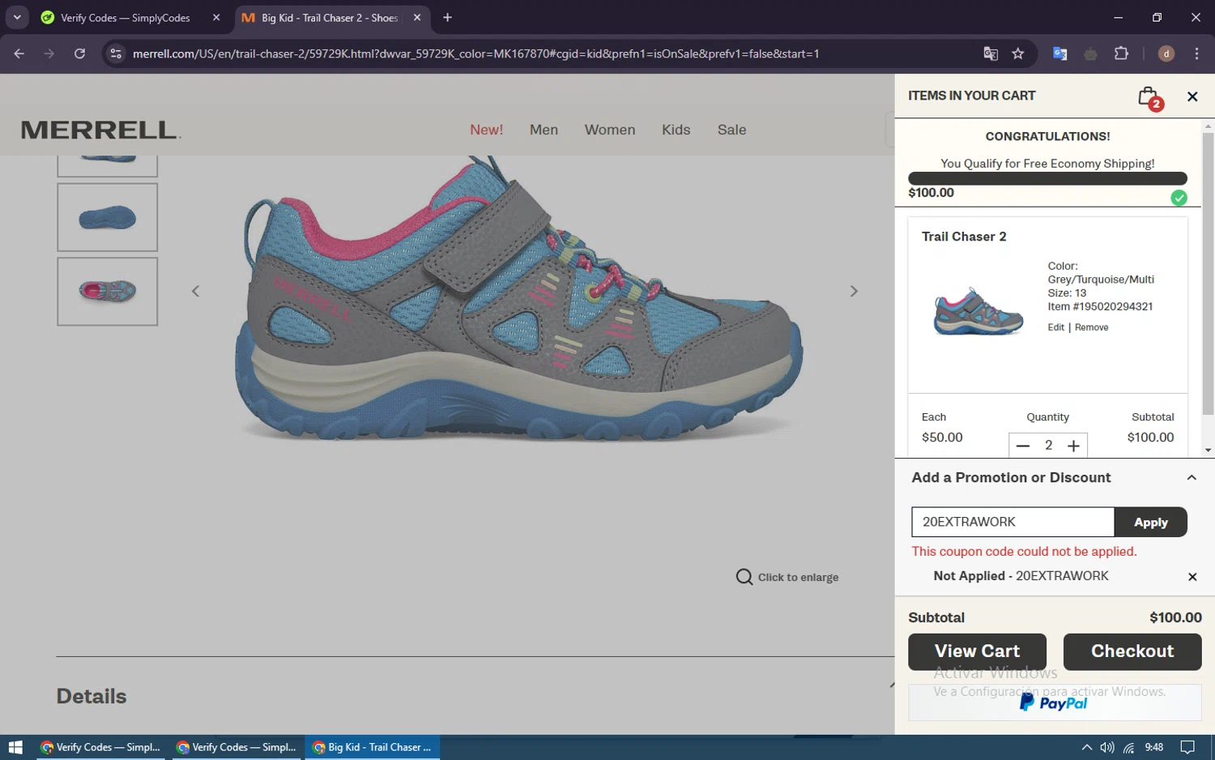Click the cart item shoe thumbnail
This screenshot has width=1215, height=760.
tap(978, 311)
